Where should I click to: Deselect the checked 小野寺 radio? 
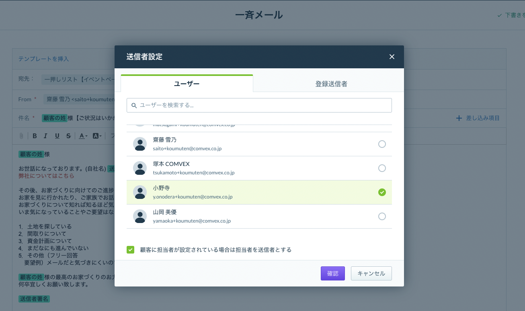[382, 192]
